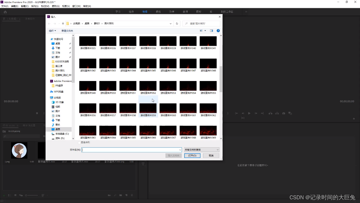Click the back arrow in import dialog

[x=49, y=24]
